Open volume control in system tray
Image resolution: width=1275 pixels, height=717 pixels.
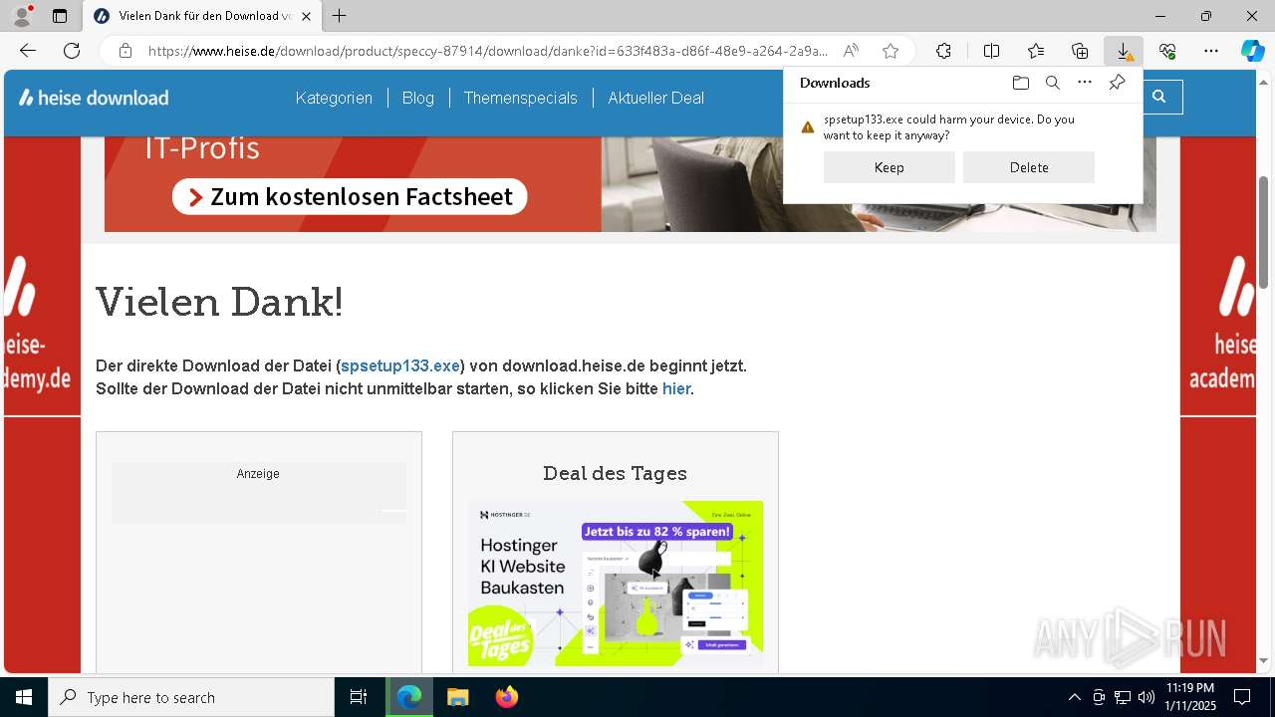(1147, 697)
